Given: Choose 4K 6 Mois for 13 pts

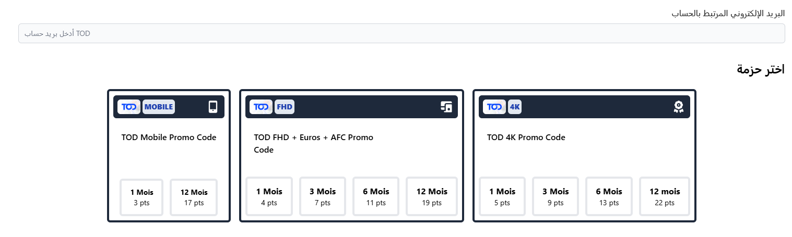Looking at the screenshot, I should [609, 196].
